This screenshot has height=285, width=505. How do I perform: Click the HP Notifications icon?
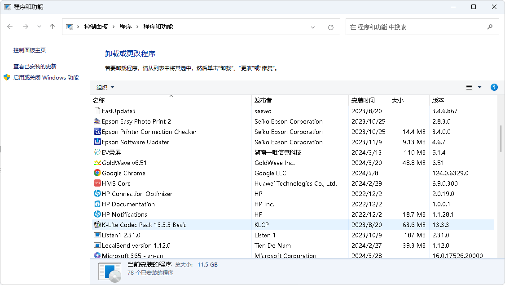coord(97,214)
